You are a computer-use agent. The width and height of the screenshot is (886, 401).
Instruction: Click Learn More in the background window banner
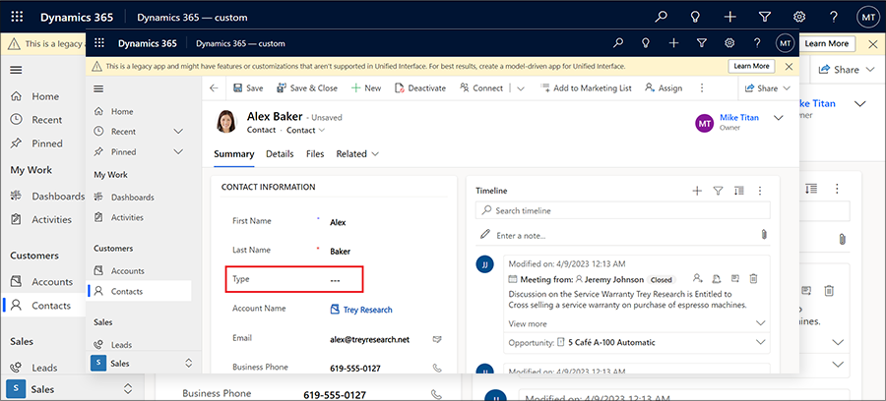tap(827, 43)
